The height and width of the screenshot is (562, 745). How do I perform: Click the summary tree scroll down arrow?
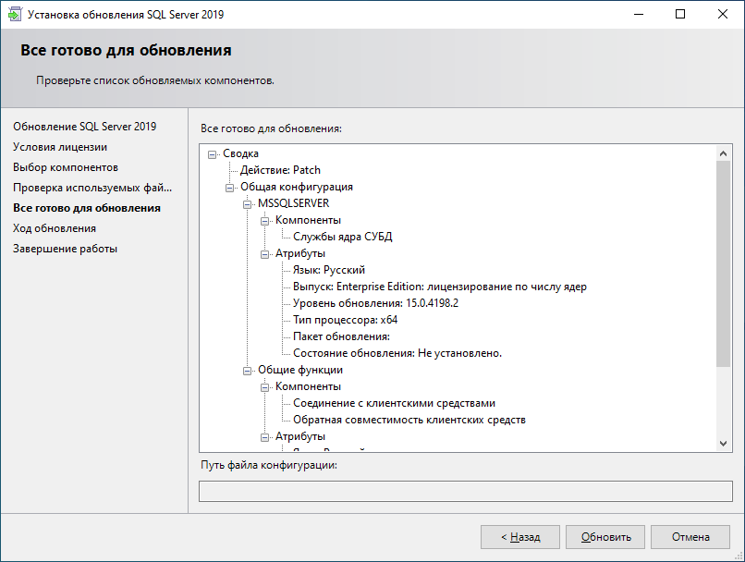click(723, 444)
